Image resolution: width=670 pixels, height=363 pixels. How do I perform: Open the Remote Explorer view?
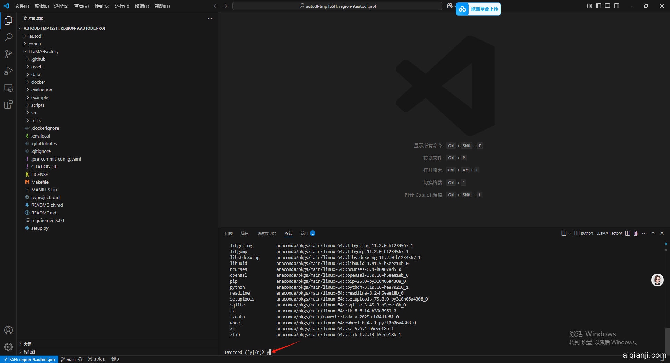(8, 88)
